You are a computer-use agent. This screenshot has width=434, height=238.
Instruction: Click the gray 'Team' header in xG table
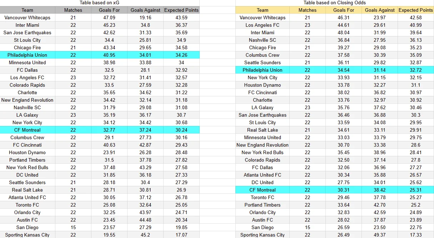tap(28, 10)
